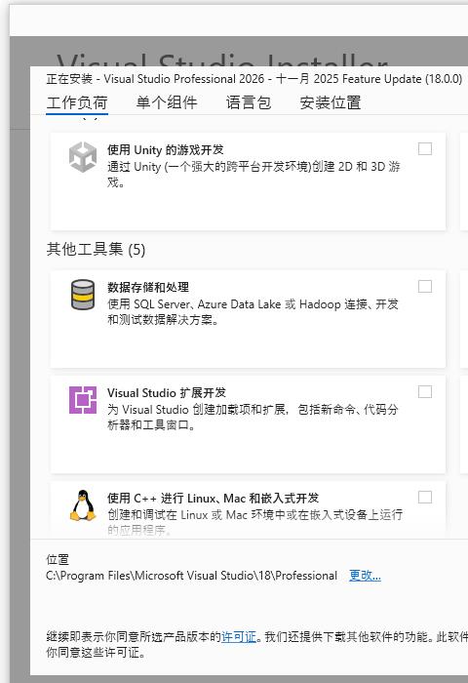This screenshot has width=468, height=683.
Task: Select the 数据存储和处理 card title
Action: tap(148, 287)
